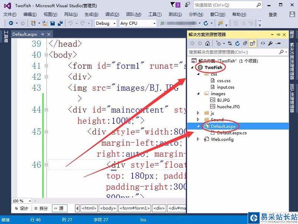
Task: Open the 生成(B) menu
Action: [91, 15]
